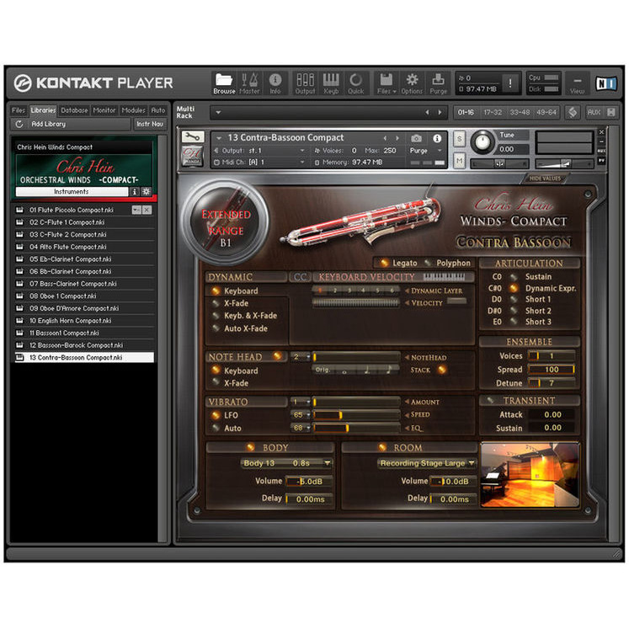Toggle the Room effect on
The width and height of the screenshot is (629, 629).
[382, 447]
